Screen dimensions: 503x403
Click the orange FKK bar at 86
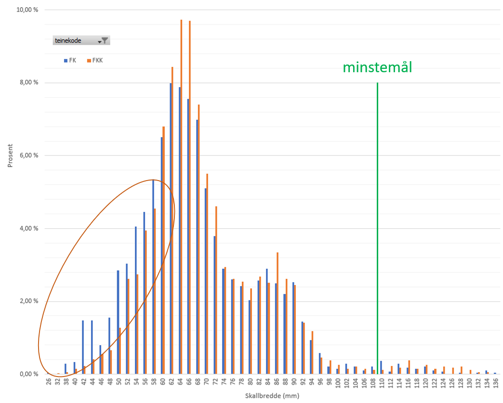[278, 313]
